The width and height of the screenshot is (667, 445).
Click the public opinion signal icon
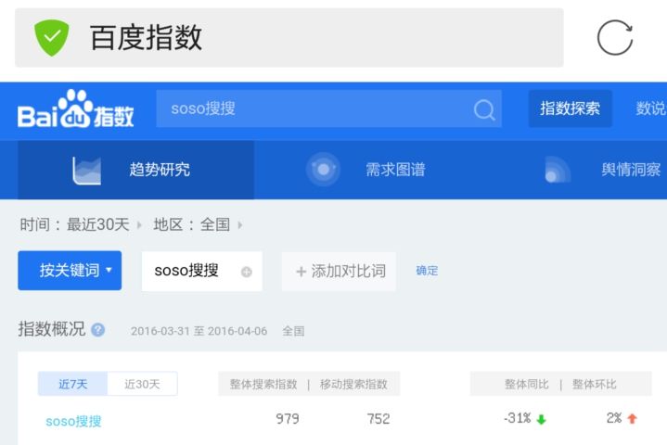click(557, 170)
